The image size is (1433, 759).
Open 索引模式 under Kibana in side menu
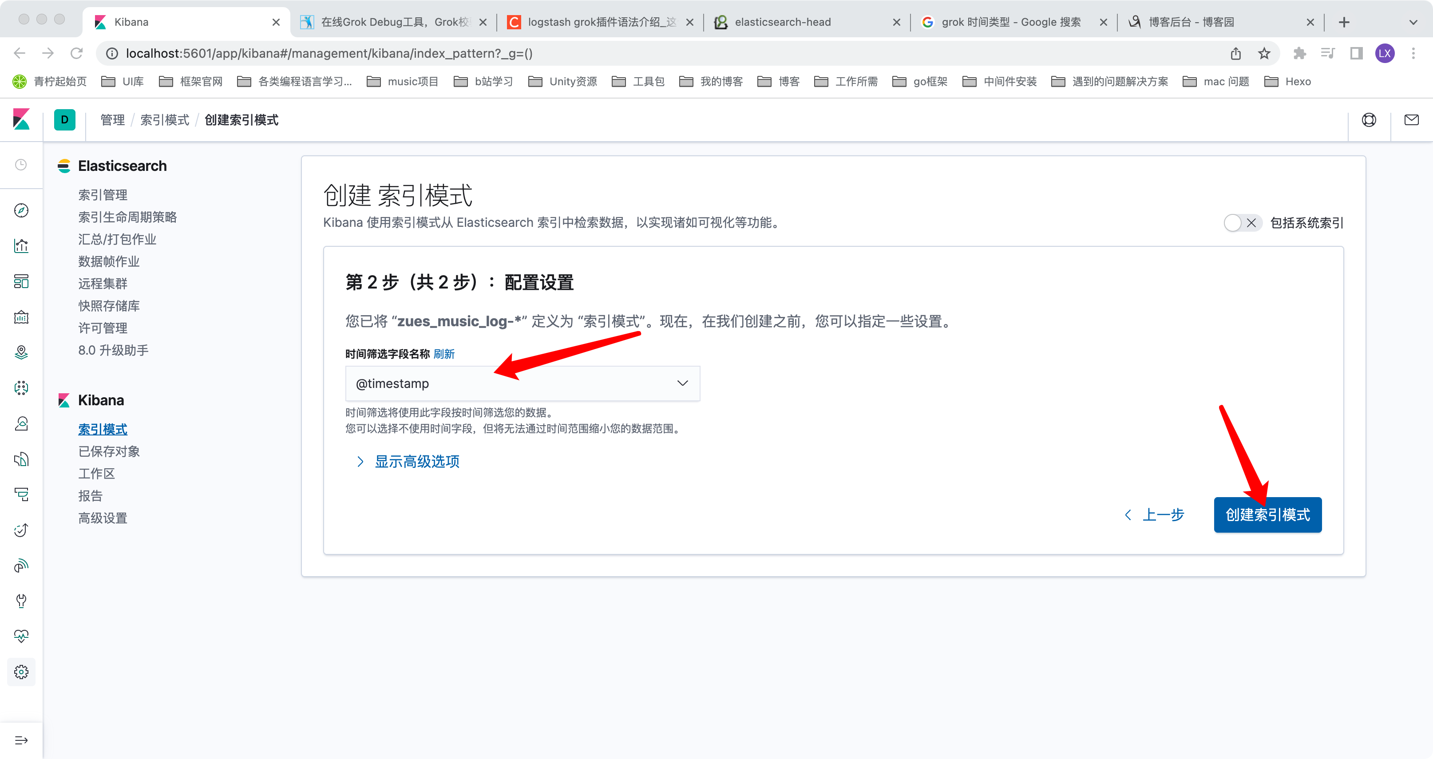point(103,429)
